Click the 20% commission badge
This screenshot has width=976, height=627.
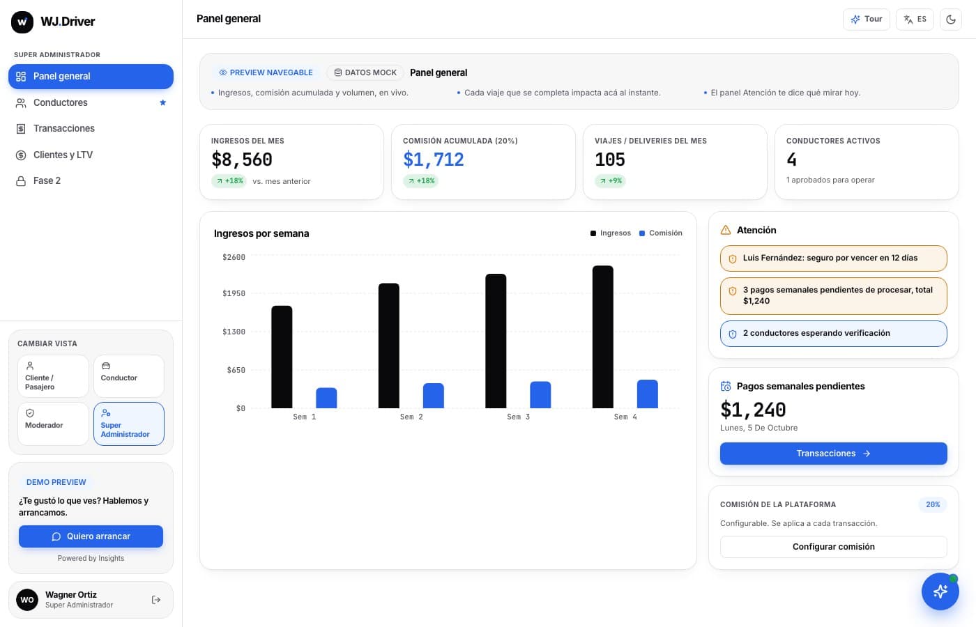pyautogui.click(x=933, y=504)
